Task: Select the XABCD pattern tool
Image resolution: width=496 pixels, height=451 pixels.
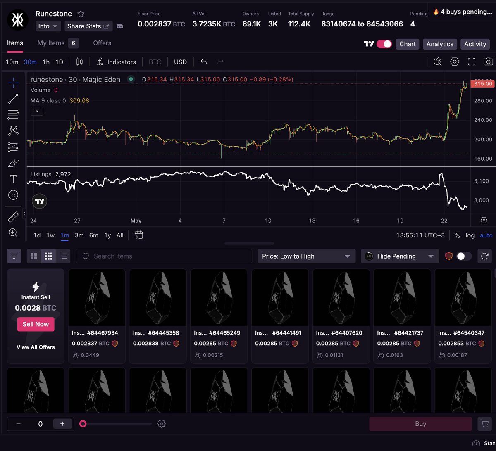Action: pyautogui.click(x=13, y=131)
